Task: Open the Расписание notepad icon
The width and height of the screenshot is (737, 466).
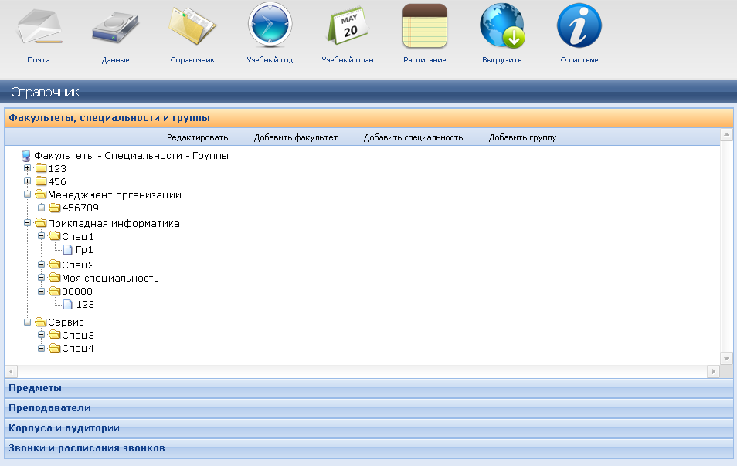Action: 424,25
